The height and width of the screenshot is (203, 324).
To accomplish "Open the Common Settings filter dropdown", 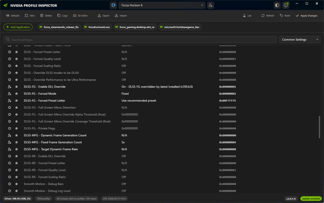I will 300,40.
